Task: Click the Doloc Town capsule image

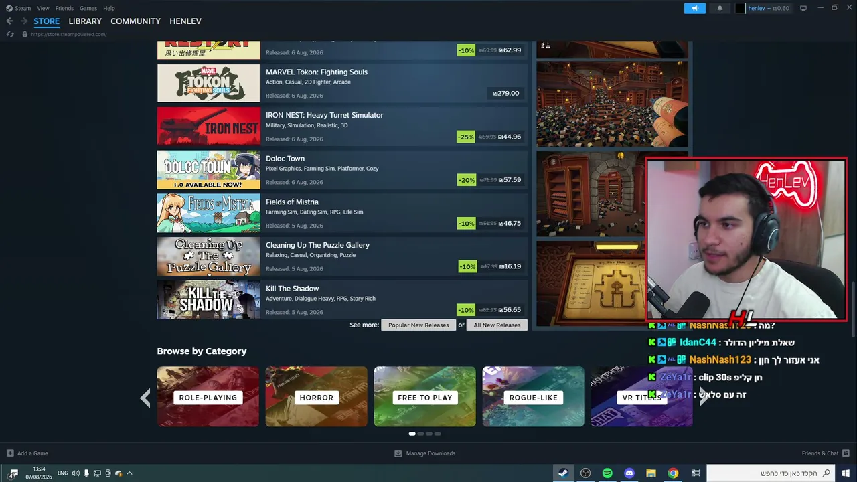Action: [208, 169]
